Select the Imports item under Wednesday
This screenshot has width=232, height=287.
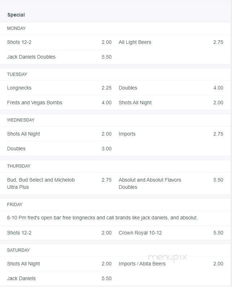coord(127,134)
